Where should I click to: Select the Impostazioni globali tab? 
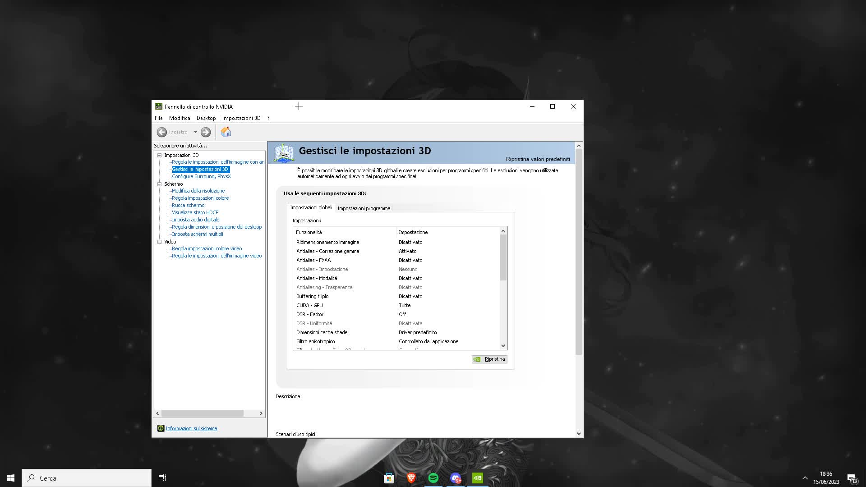coord(311,207)
